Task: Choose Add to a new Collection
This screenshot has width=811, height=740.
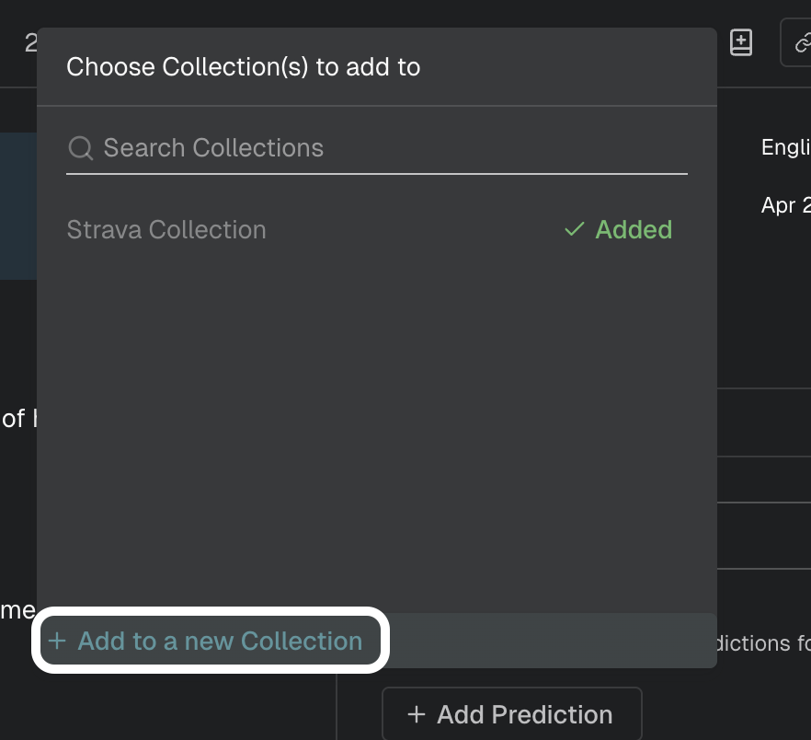Action: point(211,641)
